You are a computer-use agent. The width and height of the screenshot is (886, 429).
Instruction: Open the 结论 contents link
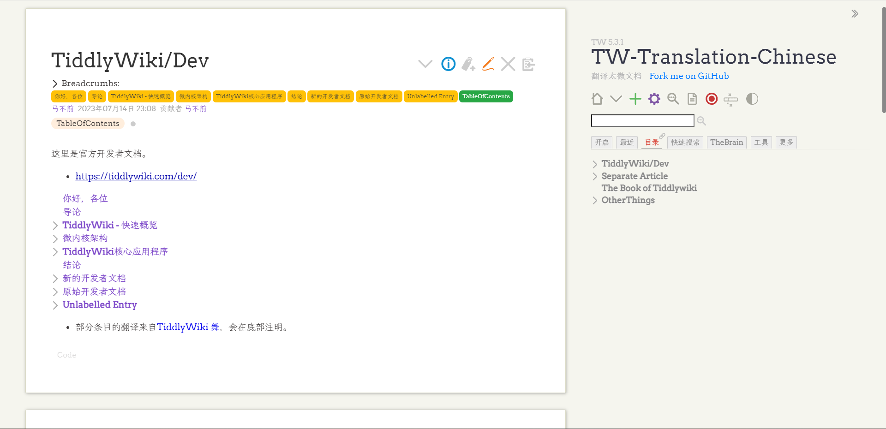click(x=72, y=265)
